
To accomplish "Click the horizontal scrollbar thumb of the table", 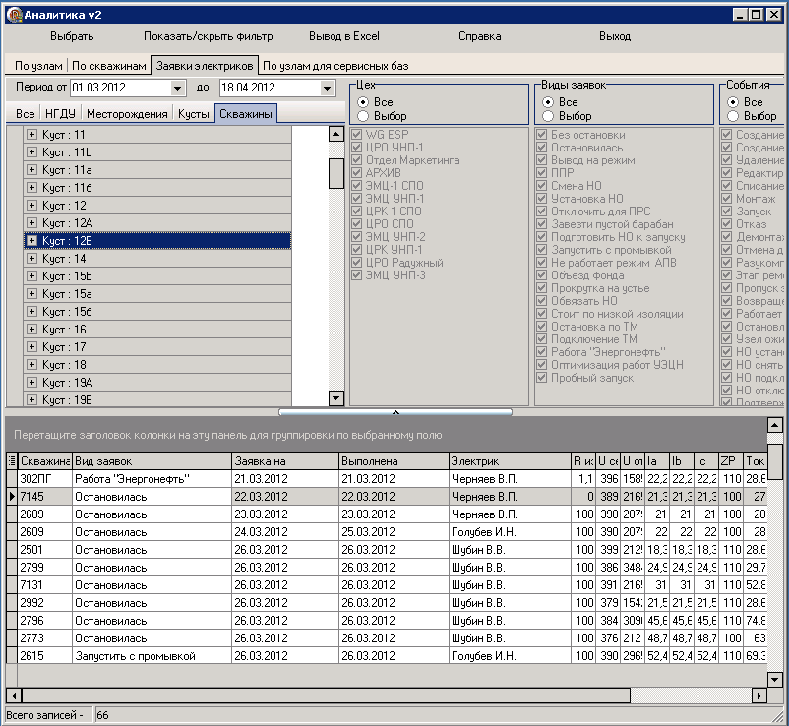I will pyautogui.click(x=326, y=696).
